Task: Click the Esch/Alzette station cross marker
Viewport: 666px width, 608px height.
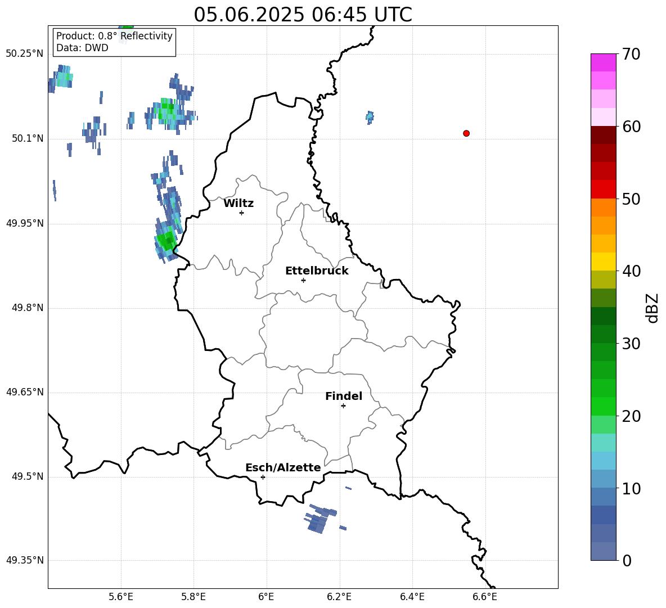Action: point(263,477)
